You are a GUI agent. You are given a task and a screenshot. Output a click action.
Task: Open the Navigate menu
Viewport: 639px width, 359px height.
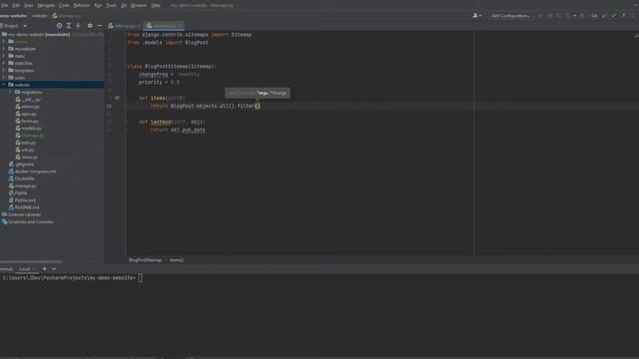pos(46,6)
